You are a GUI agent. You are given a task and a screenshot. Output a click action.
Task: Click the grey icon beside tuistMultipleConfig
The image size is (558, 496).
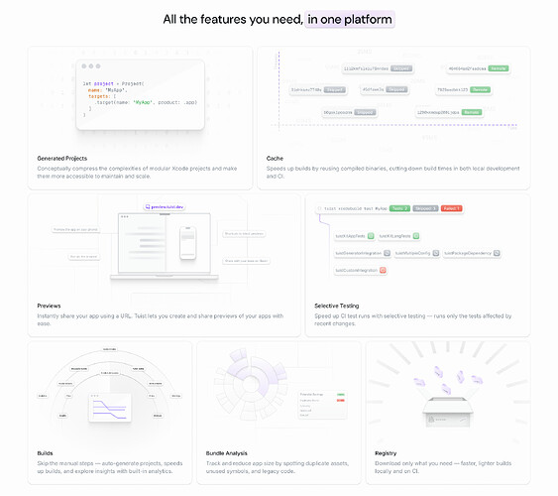click(435, 253)
